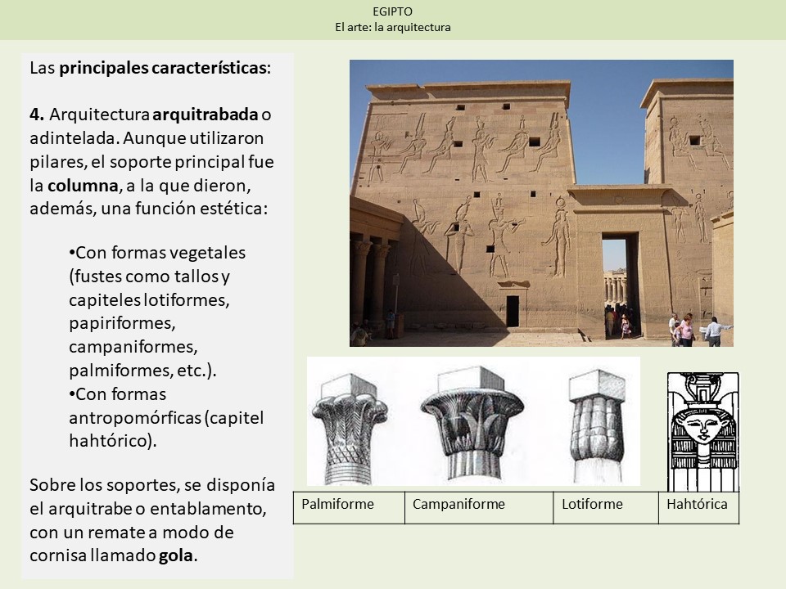Click the lotiforme capital drawing

pyautogui.click(x=597, y=426)
